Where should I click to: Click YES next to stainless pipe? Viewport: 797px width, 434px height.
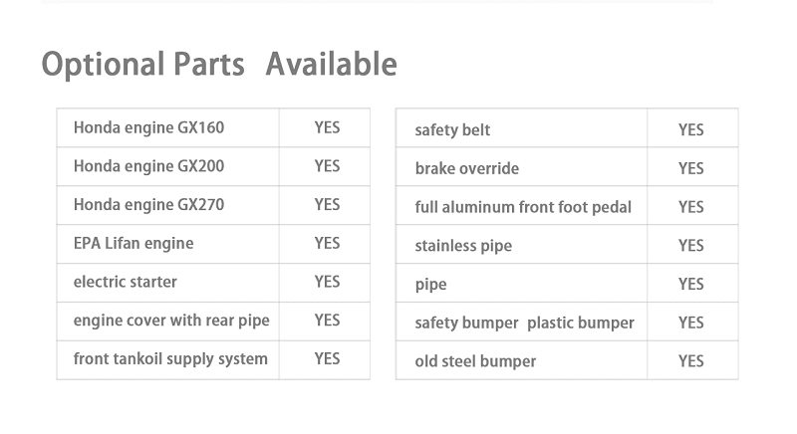click(x=690, y=246)
